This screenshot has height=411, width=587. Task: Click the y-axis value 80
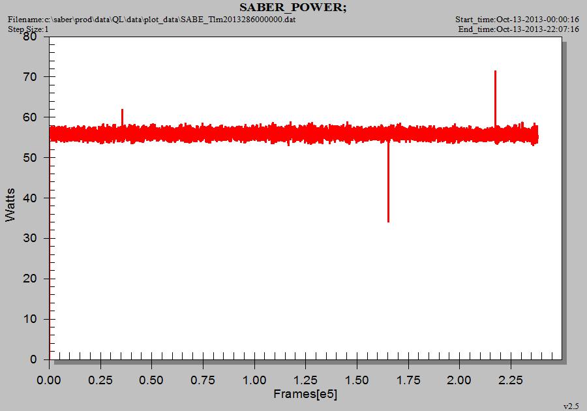pos(29,37)
